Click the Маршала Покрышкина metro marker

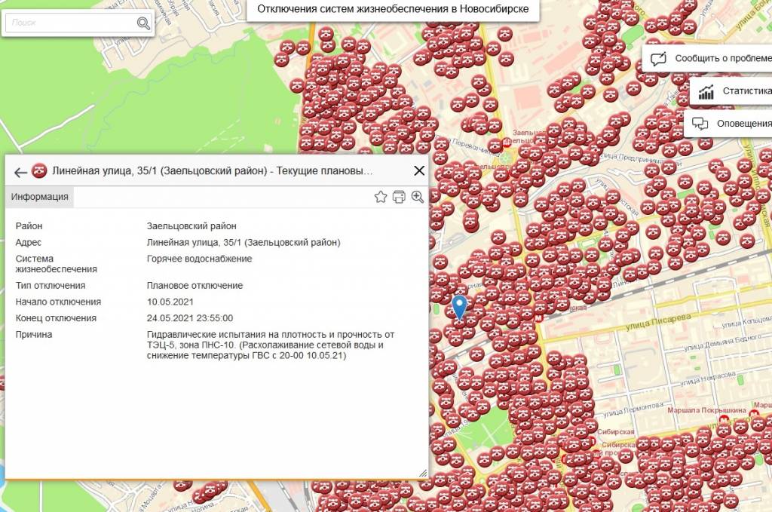(x=724, y=419)
